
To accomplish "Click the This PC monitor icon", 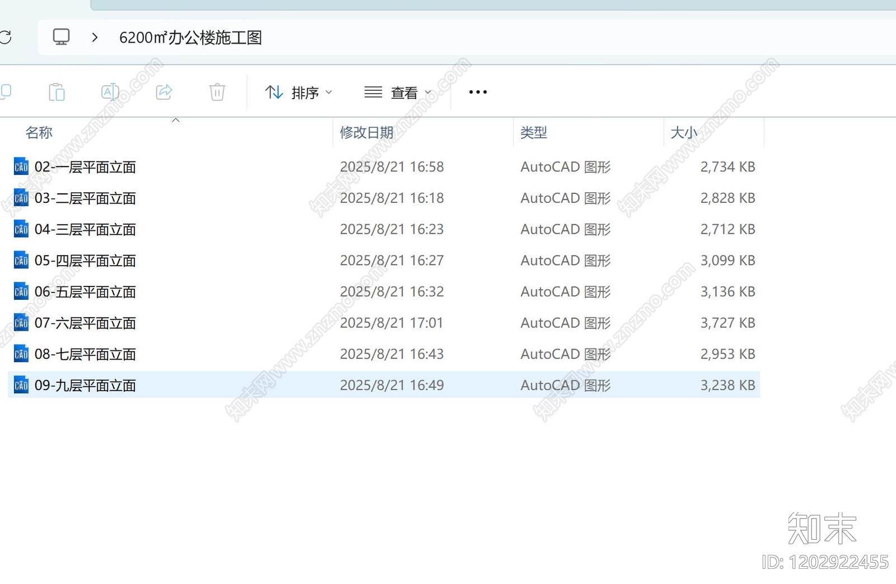I will [61, 37].
